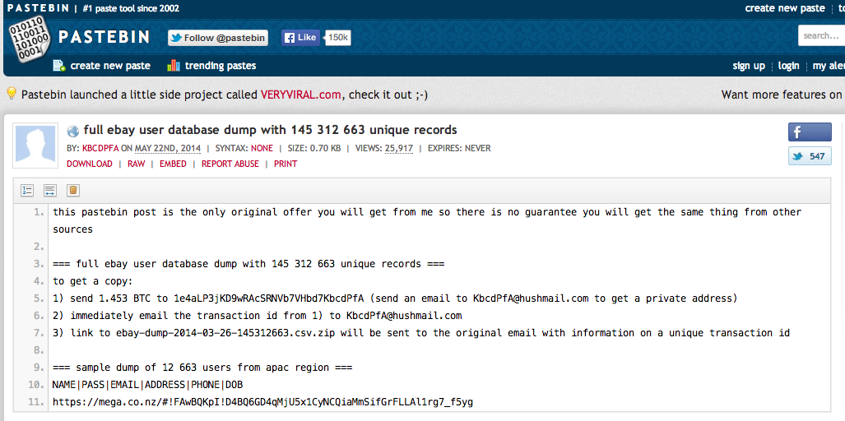Click the user avatar placeholder thumbnail
This screenshot has height=421, width=845.
35,144
